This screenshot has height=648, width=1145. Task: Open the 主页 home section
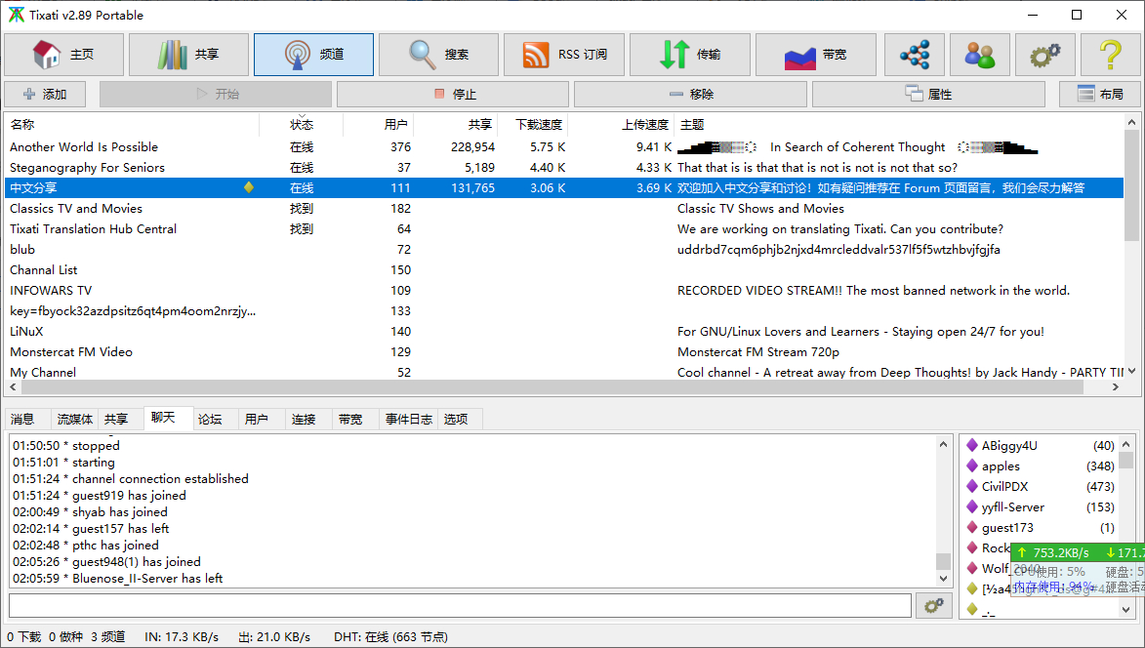[64, 55]
